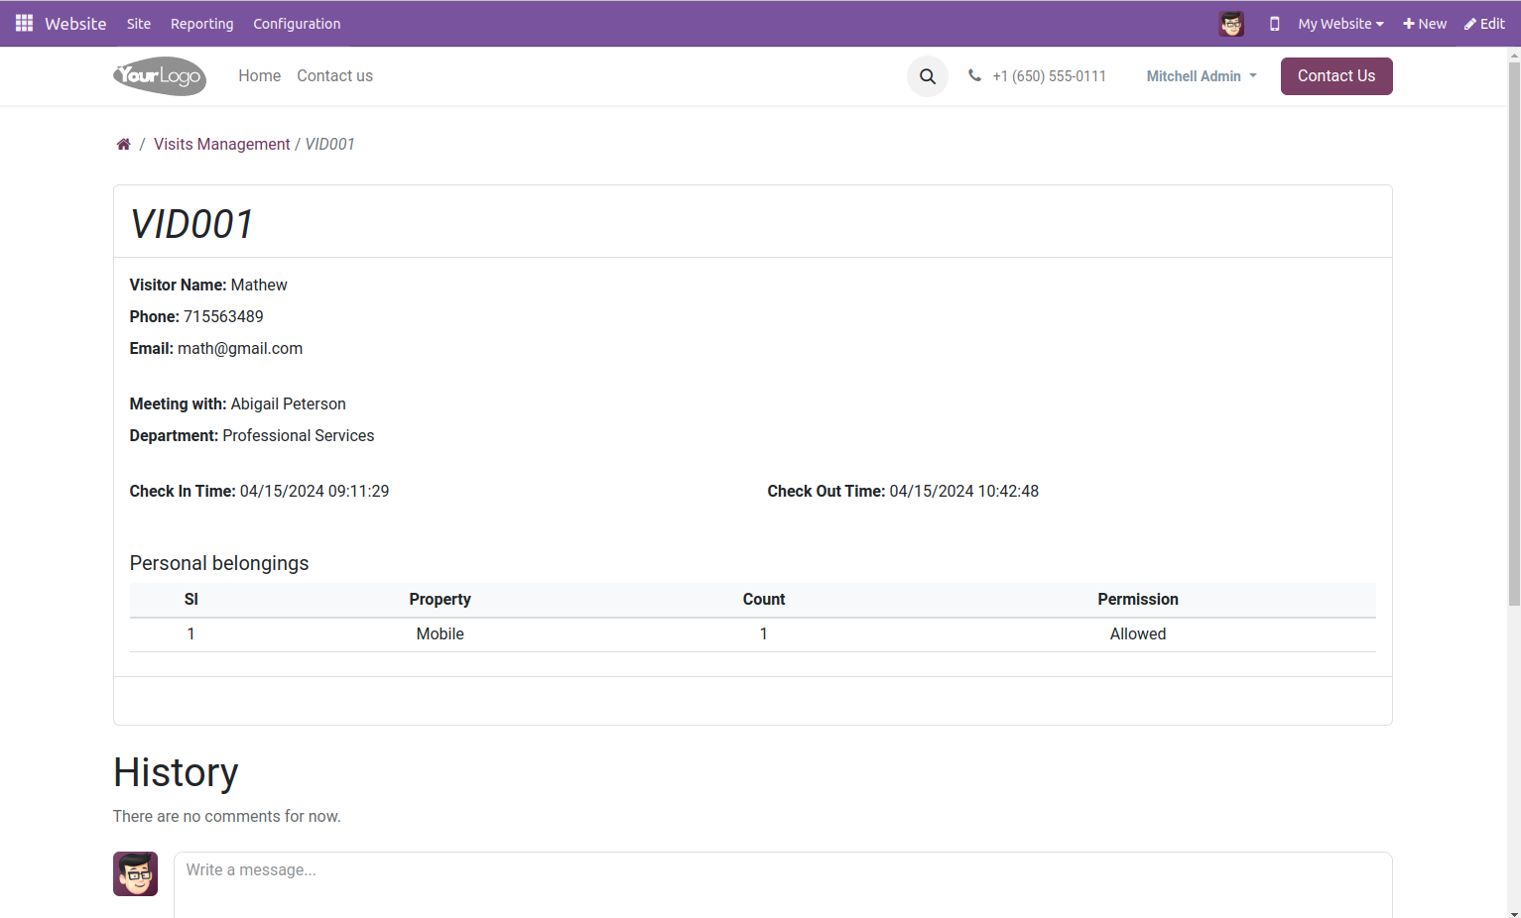
Task: Toggle mobile preview phone icon
Action: pos(1274,24)
